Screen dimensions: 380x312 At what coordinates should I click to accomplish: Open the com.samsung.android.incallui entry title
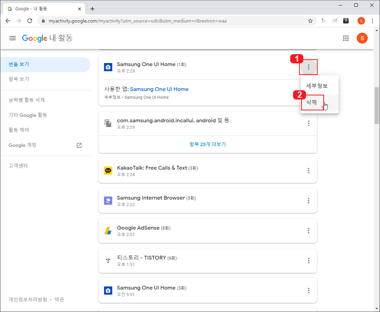point(173,121)
